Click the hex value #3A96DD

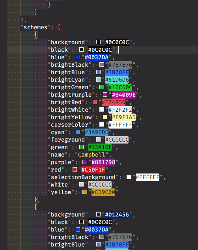point(97,132)
